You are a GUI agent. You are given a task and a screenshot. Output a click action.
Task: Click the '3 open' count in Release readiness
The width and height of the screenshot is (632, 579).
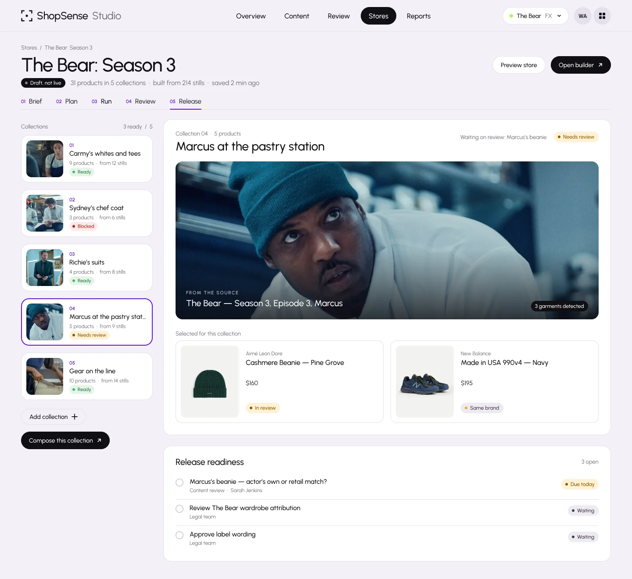pyautogui.click(x=590, y=462)
